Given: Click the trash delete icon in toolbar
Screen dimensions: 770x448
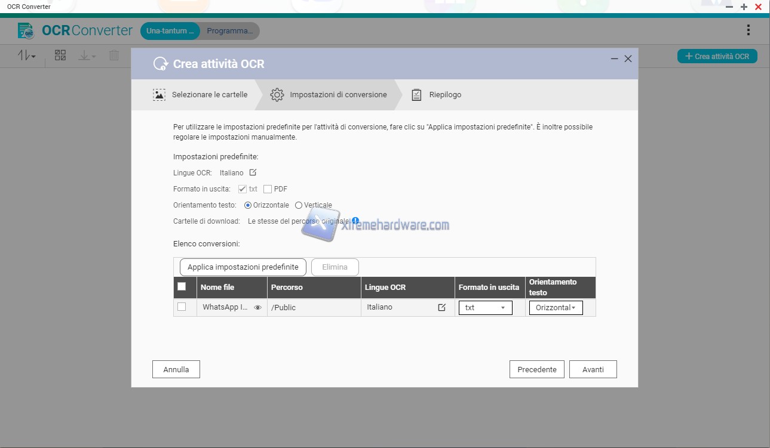Looking at the screenshot, I should pyautogui.click(x=114, y=55).
